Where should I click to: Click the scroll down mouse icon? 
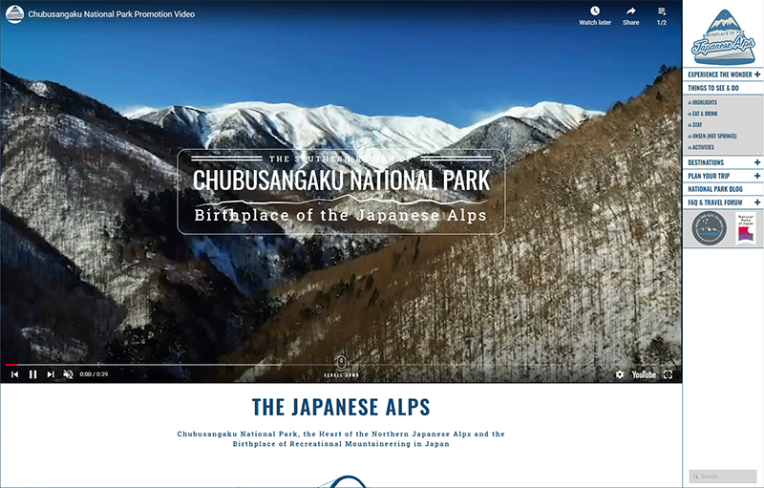click(x=342, y=362)
